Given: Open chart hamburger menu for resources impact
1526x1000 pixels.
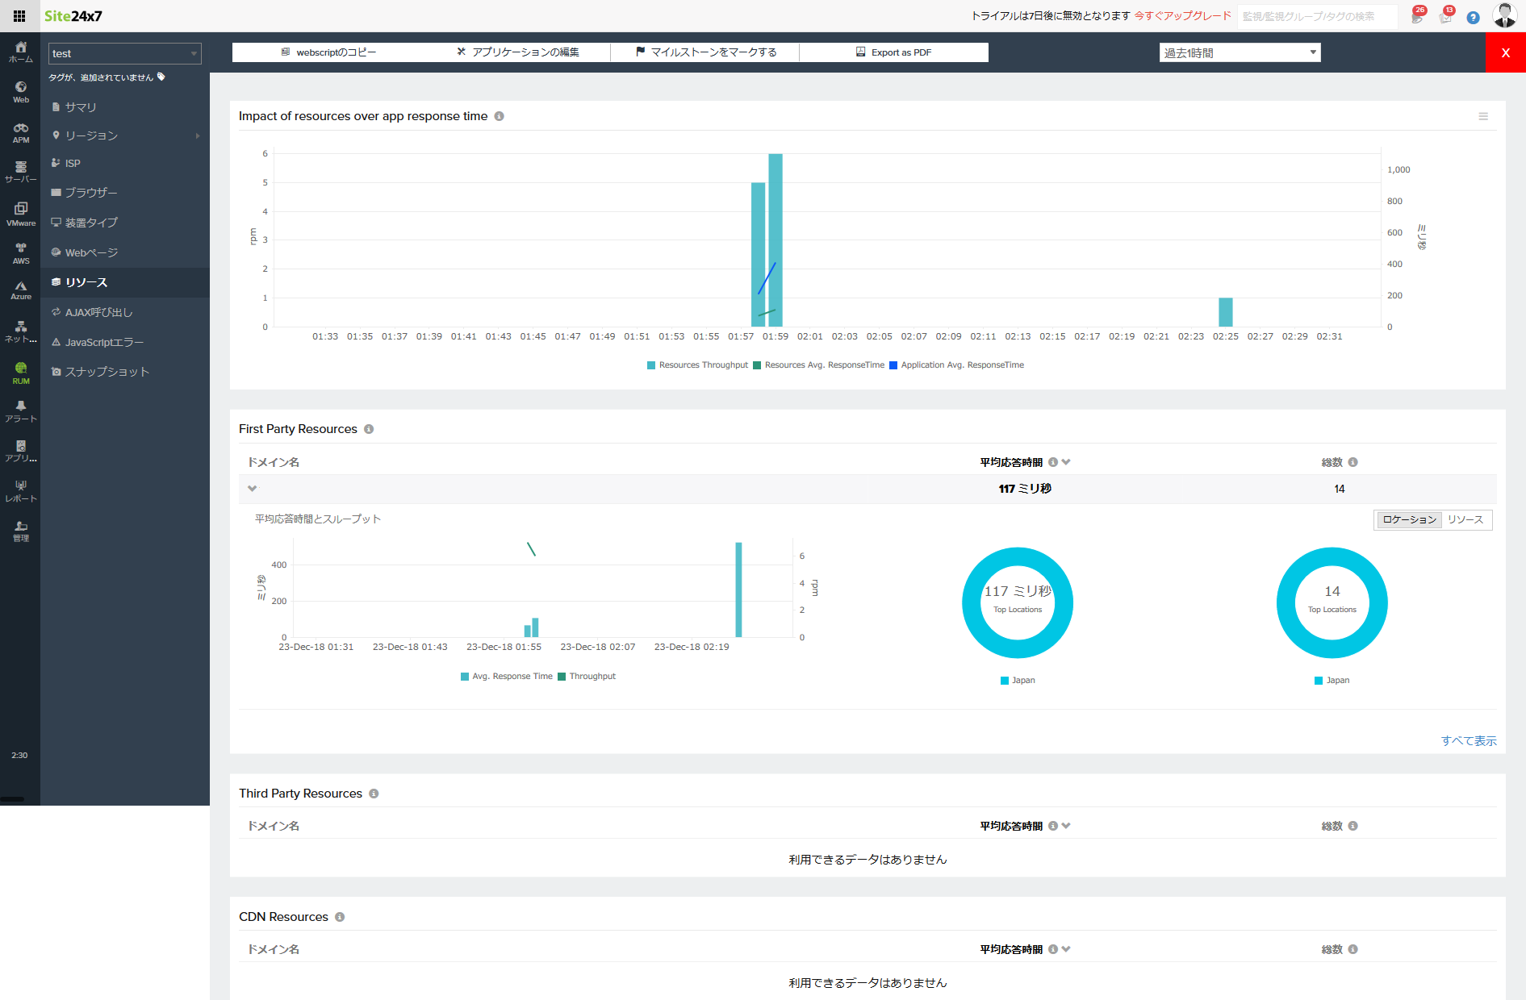Looking at the screenshot, I should 1483,117.
